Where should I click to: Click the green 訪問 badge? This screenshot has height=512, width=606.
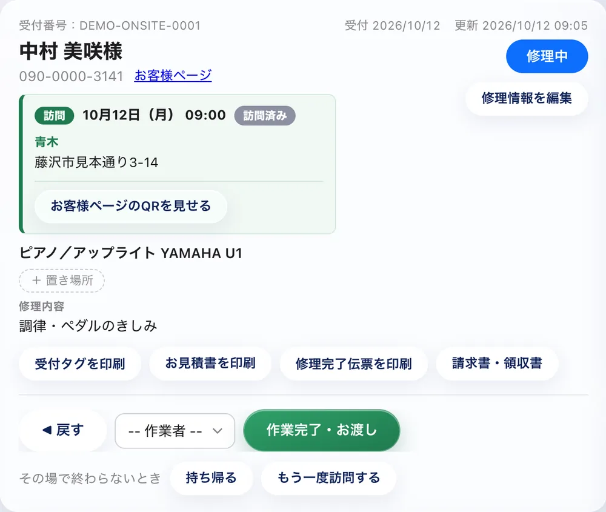[x=54, y=116]
